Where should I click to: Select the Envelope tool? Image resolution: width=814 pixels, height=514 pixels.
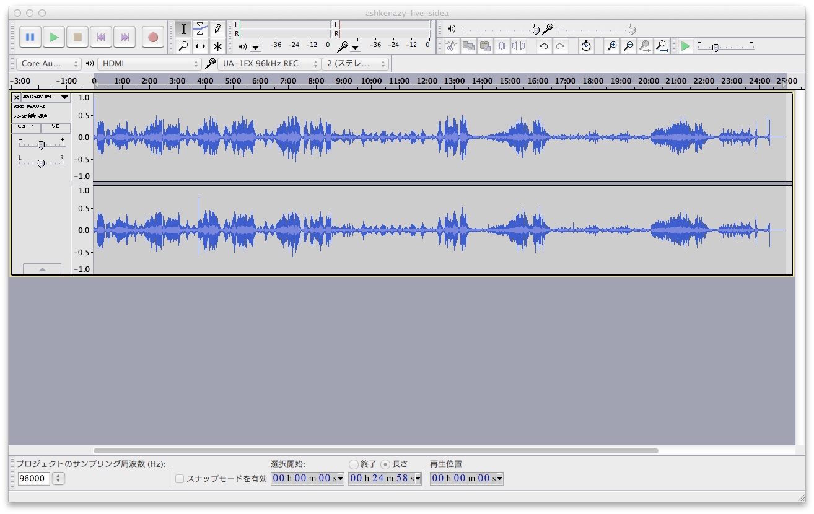[200, 29]
